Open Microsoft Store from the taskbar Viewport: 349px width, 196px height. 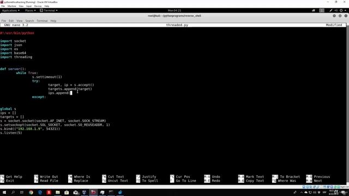[67, 192]
